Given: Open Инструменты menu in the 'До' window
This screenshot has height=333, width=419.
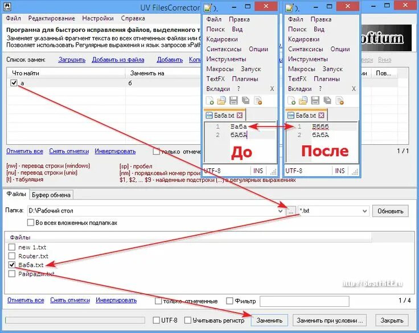Looking at the screenshot, I should [x=226, y=59].
